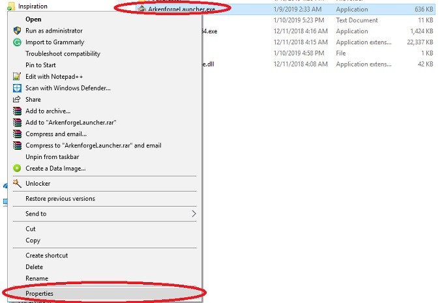Click the Run as administrator shield icon

pos(17,31)
